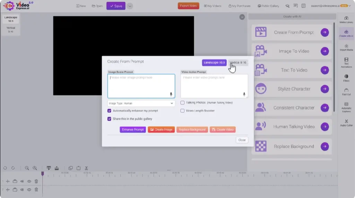Open the Import Media panel
The width and height of the screenshot is (355, 198).
pyautogui.click(x=346, y=48)
